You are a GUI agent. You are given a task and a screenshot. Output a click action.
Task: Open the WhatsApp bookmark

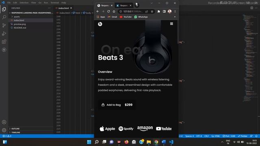click(x=141, y=17)
